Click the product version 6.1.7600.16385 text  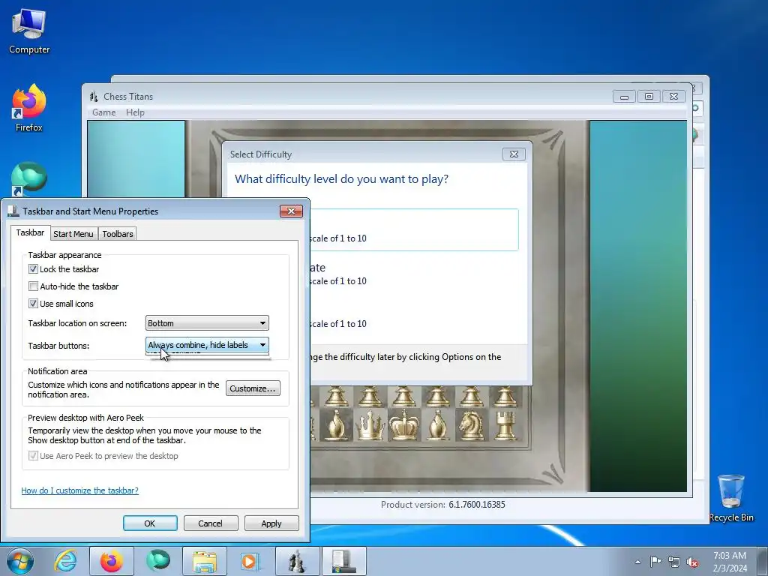click(x=476, y=505)
